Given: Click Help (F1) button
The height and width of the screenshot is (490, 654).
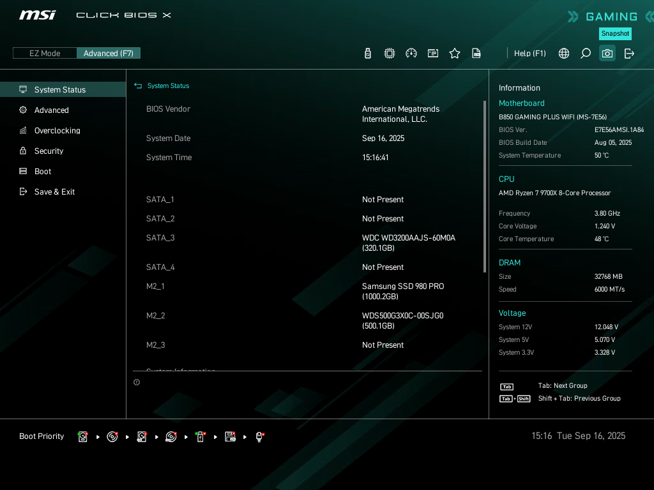Looking at the screenshot, I should 529,54.
